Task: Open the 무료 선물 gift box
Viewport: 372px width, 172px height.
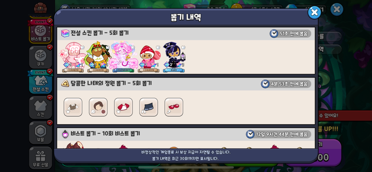Action: (41, 158)
